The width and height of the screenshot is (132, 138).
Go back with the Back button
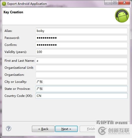43,129
